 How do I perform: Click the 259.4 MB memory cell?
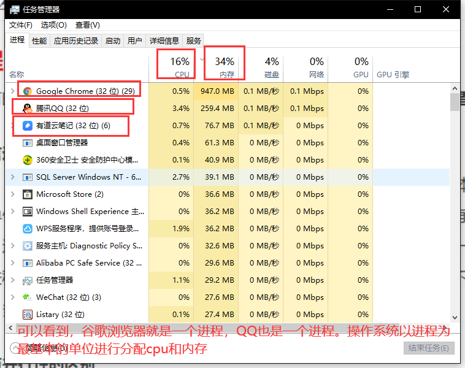point(217,108)
